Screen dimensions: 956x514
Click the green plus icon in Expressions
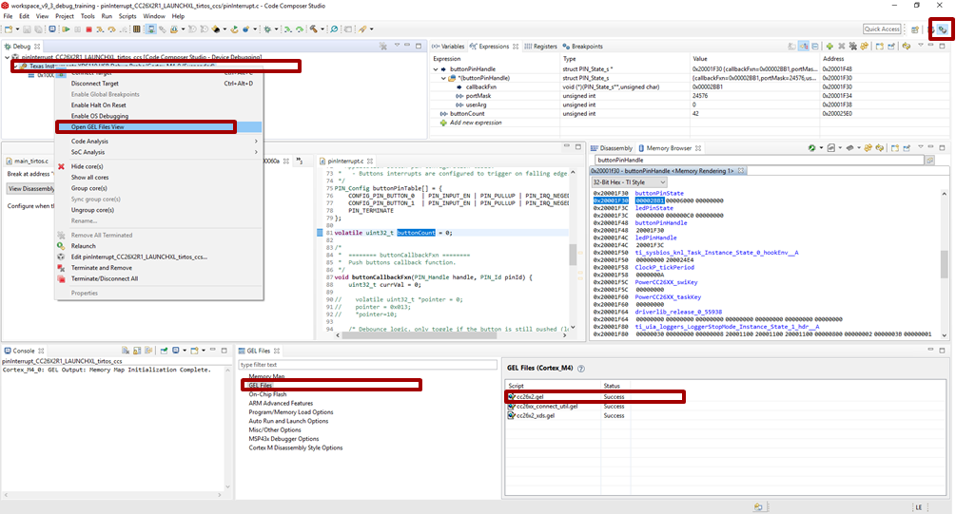(829, 46)
